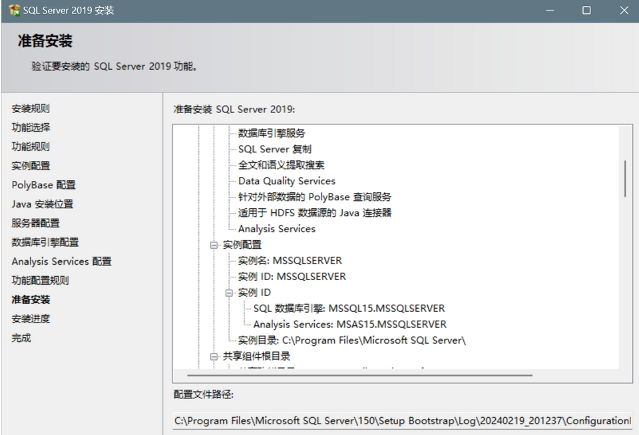Image resolution: width=639 pixels, height=435 pixels.
Task: Go to the 安装规则 step
Action: 31,108
